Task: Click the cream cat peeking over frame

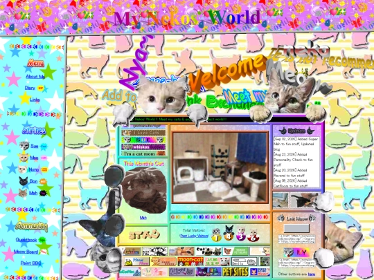Action: pos(162,95)
